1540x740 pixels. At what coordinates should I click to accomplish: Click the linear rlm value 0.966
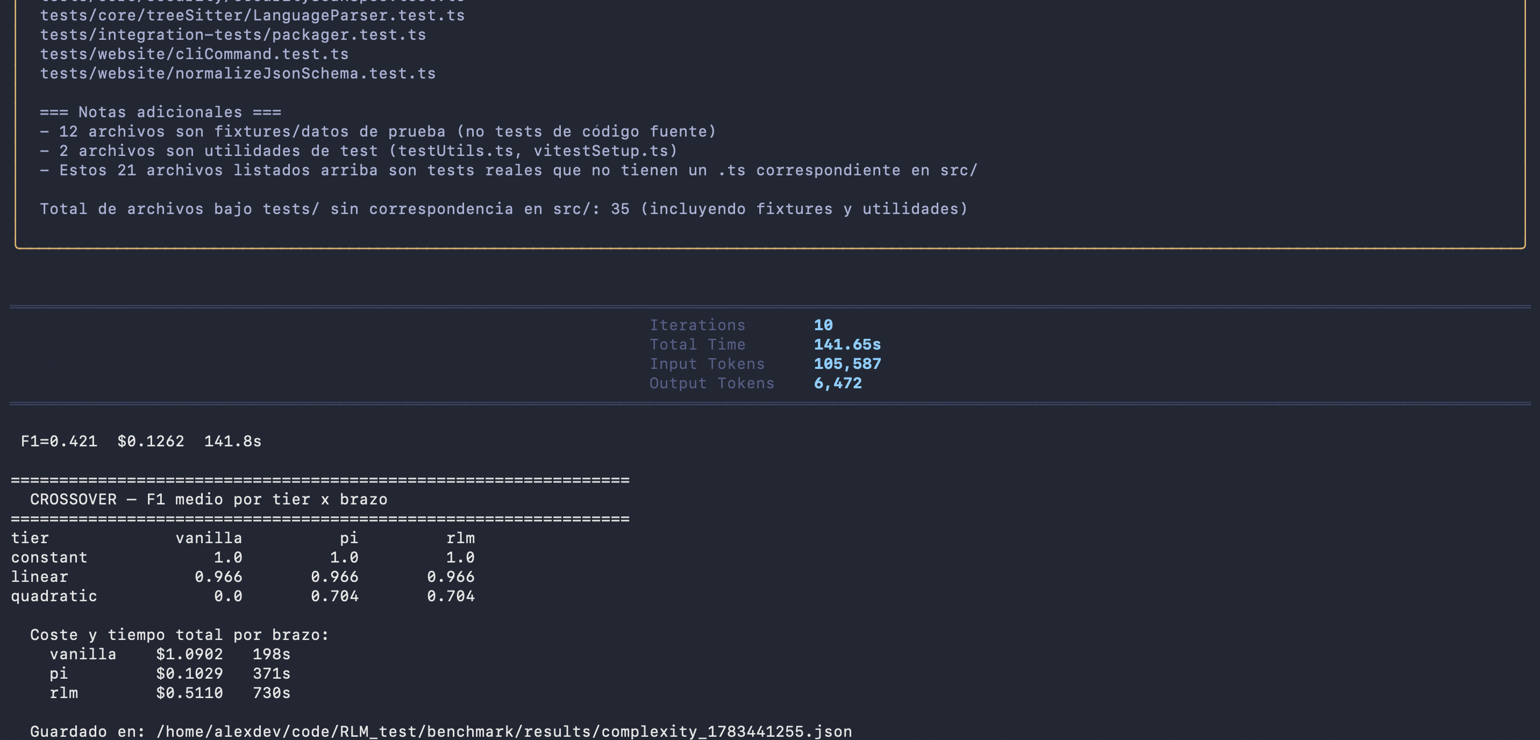451,577
